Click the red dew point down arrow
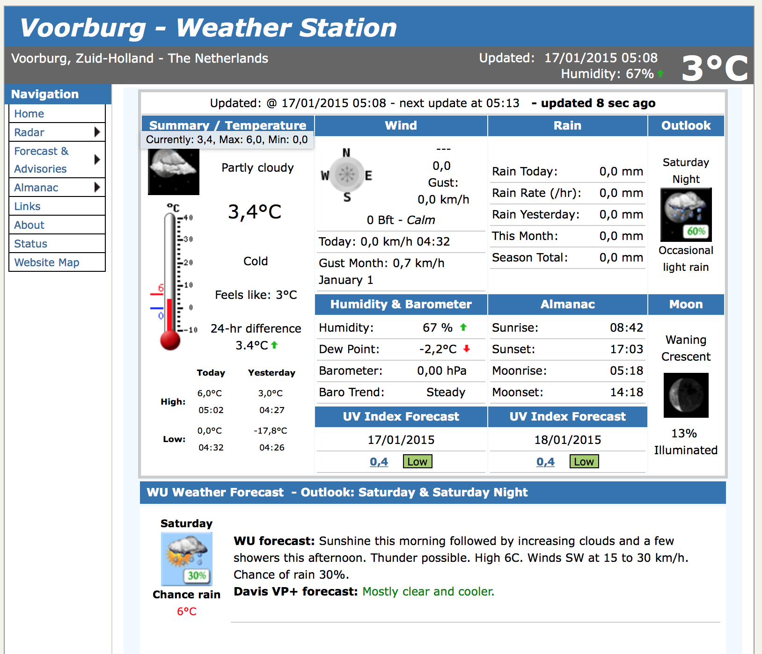 466,349
